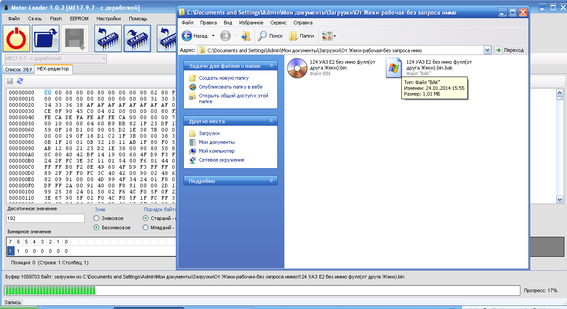
Task: Open Справка menu in Explorer
Action: click(x=303, y=23)
